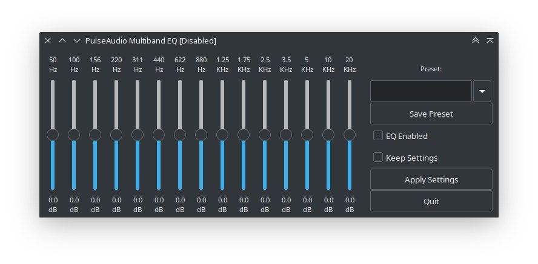Click the 2.5 KHz band slider handle
The image size is (538, 264).
click(265, 135)
